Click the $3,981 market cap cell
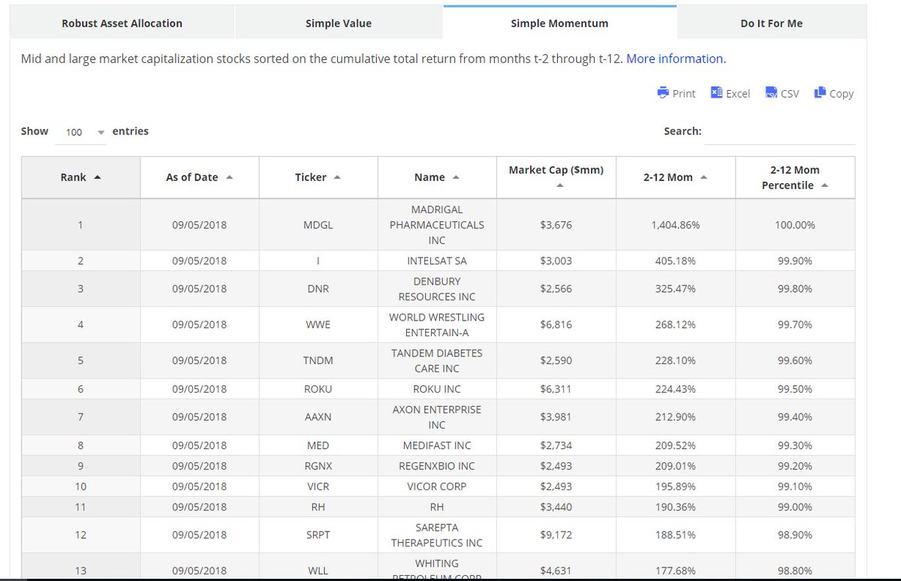 point(556,417)
